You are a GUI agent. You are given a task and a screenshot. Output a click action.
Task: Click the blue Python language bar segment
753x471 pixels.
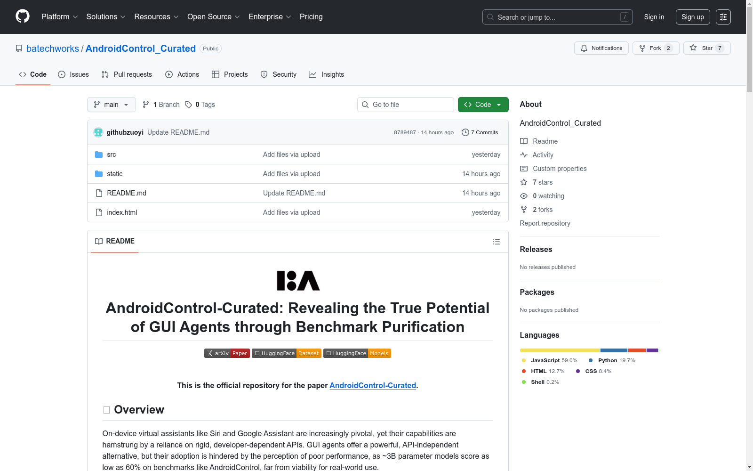pos(614,350)
